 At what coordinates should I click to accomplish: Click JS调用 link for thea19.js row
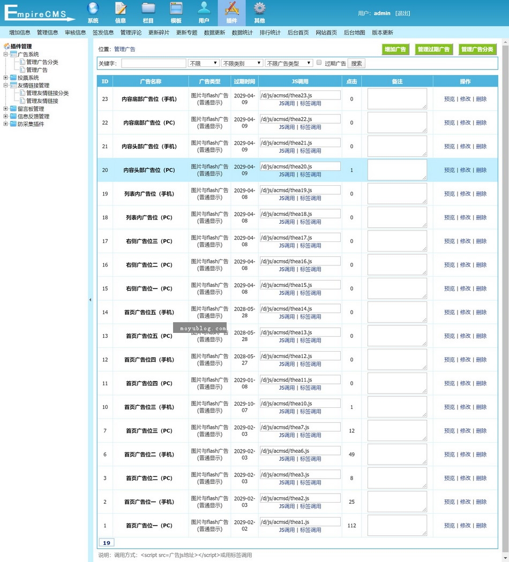tap(287, 198)
